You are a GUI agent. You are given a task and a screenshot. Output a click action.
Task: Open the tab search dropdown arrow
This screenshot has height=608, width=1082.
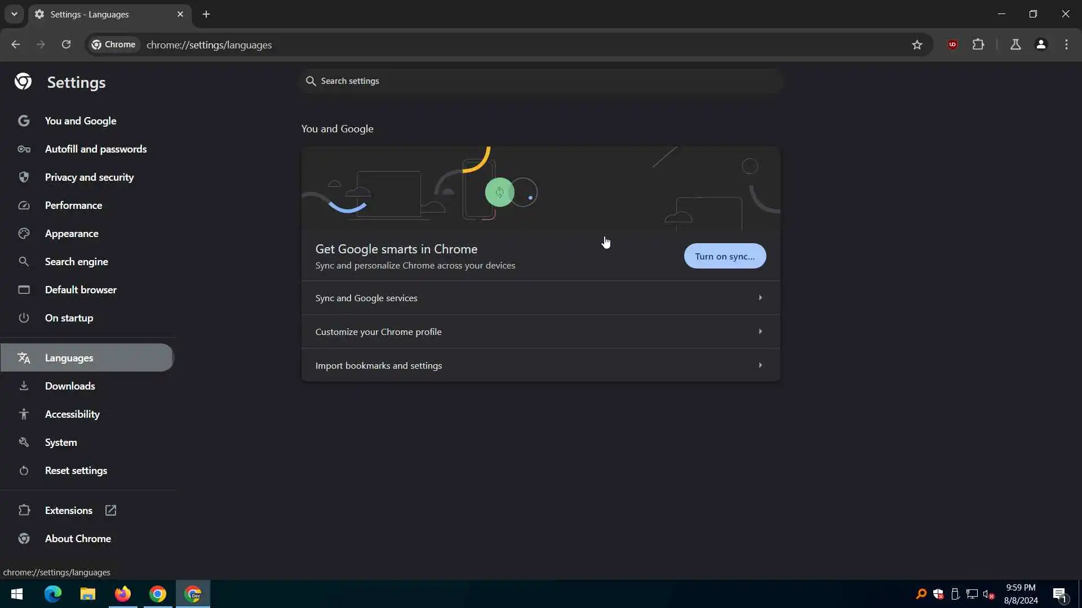[14, 14]
